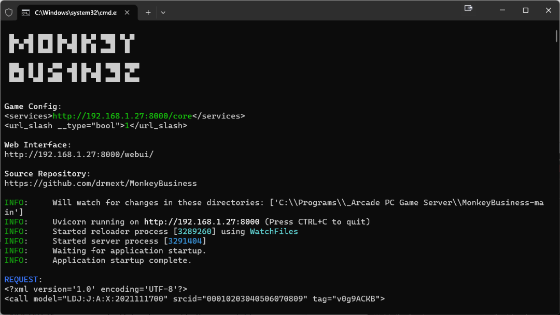
Task: Click the Uvicorn address http://192.168.1.27:8000
Action: (202, 222)
